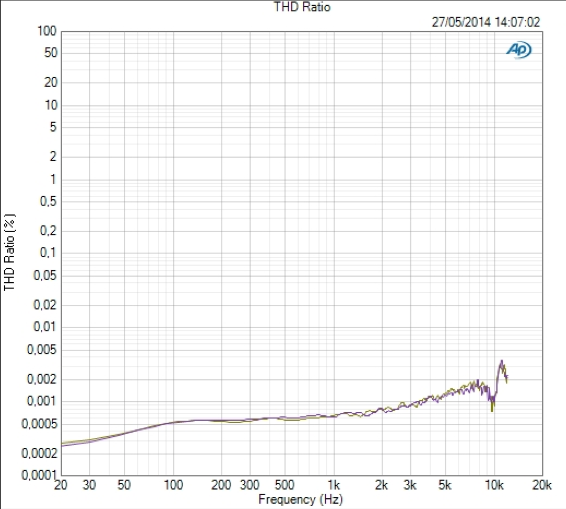The width and height of the screenshot is (566, 509).
Task: Click the vertical axis label '50'
Action: 51,53
